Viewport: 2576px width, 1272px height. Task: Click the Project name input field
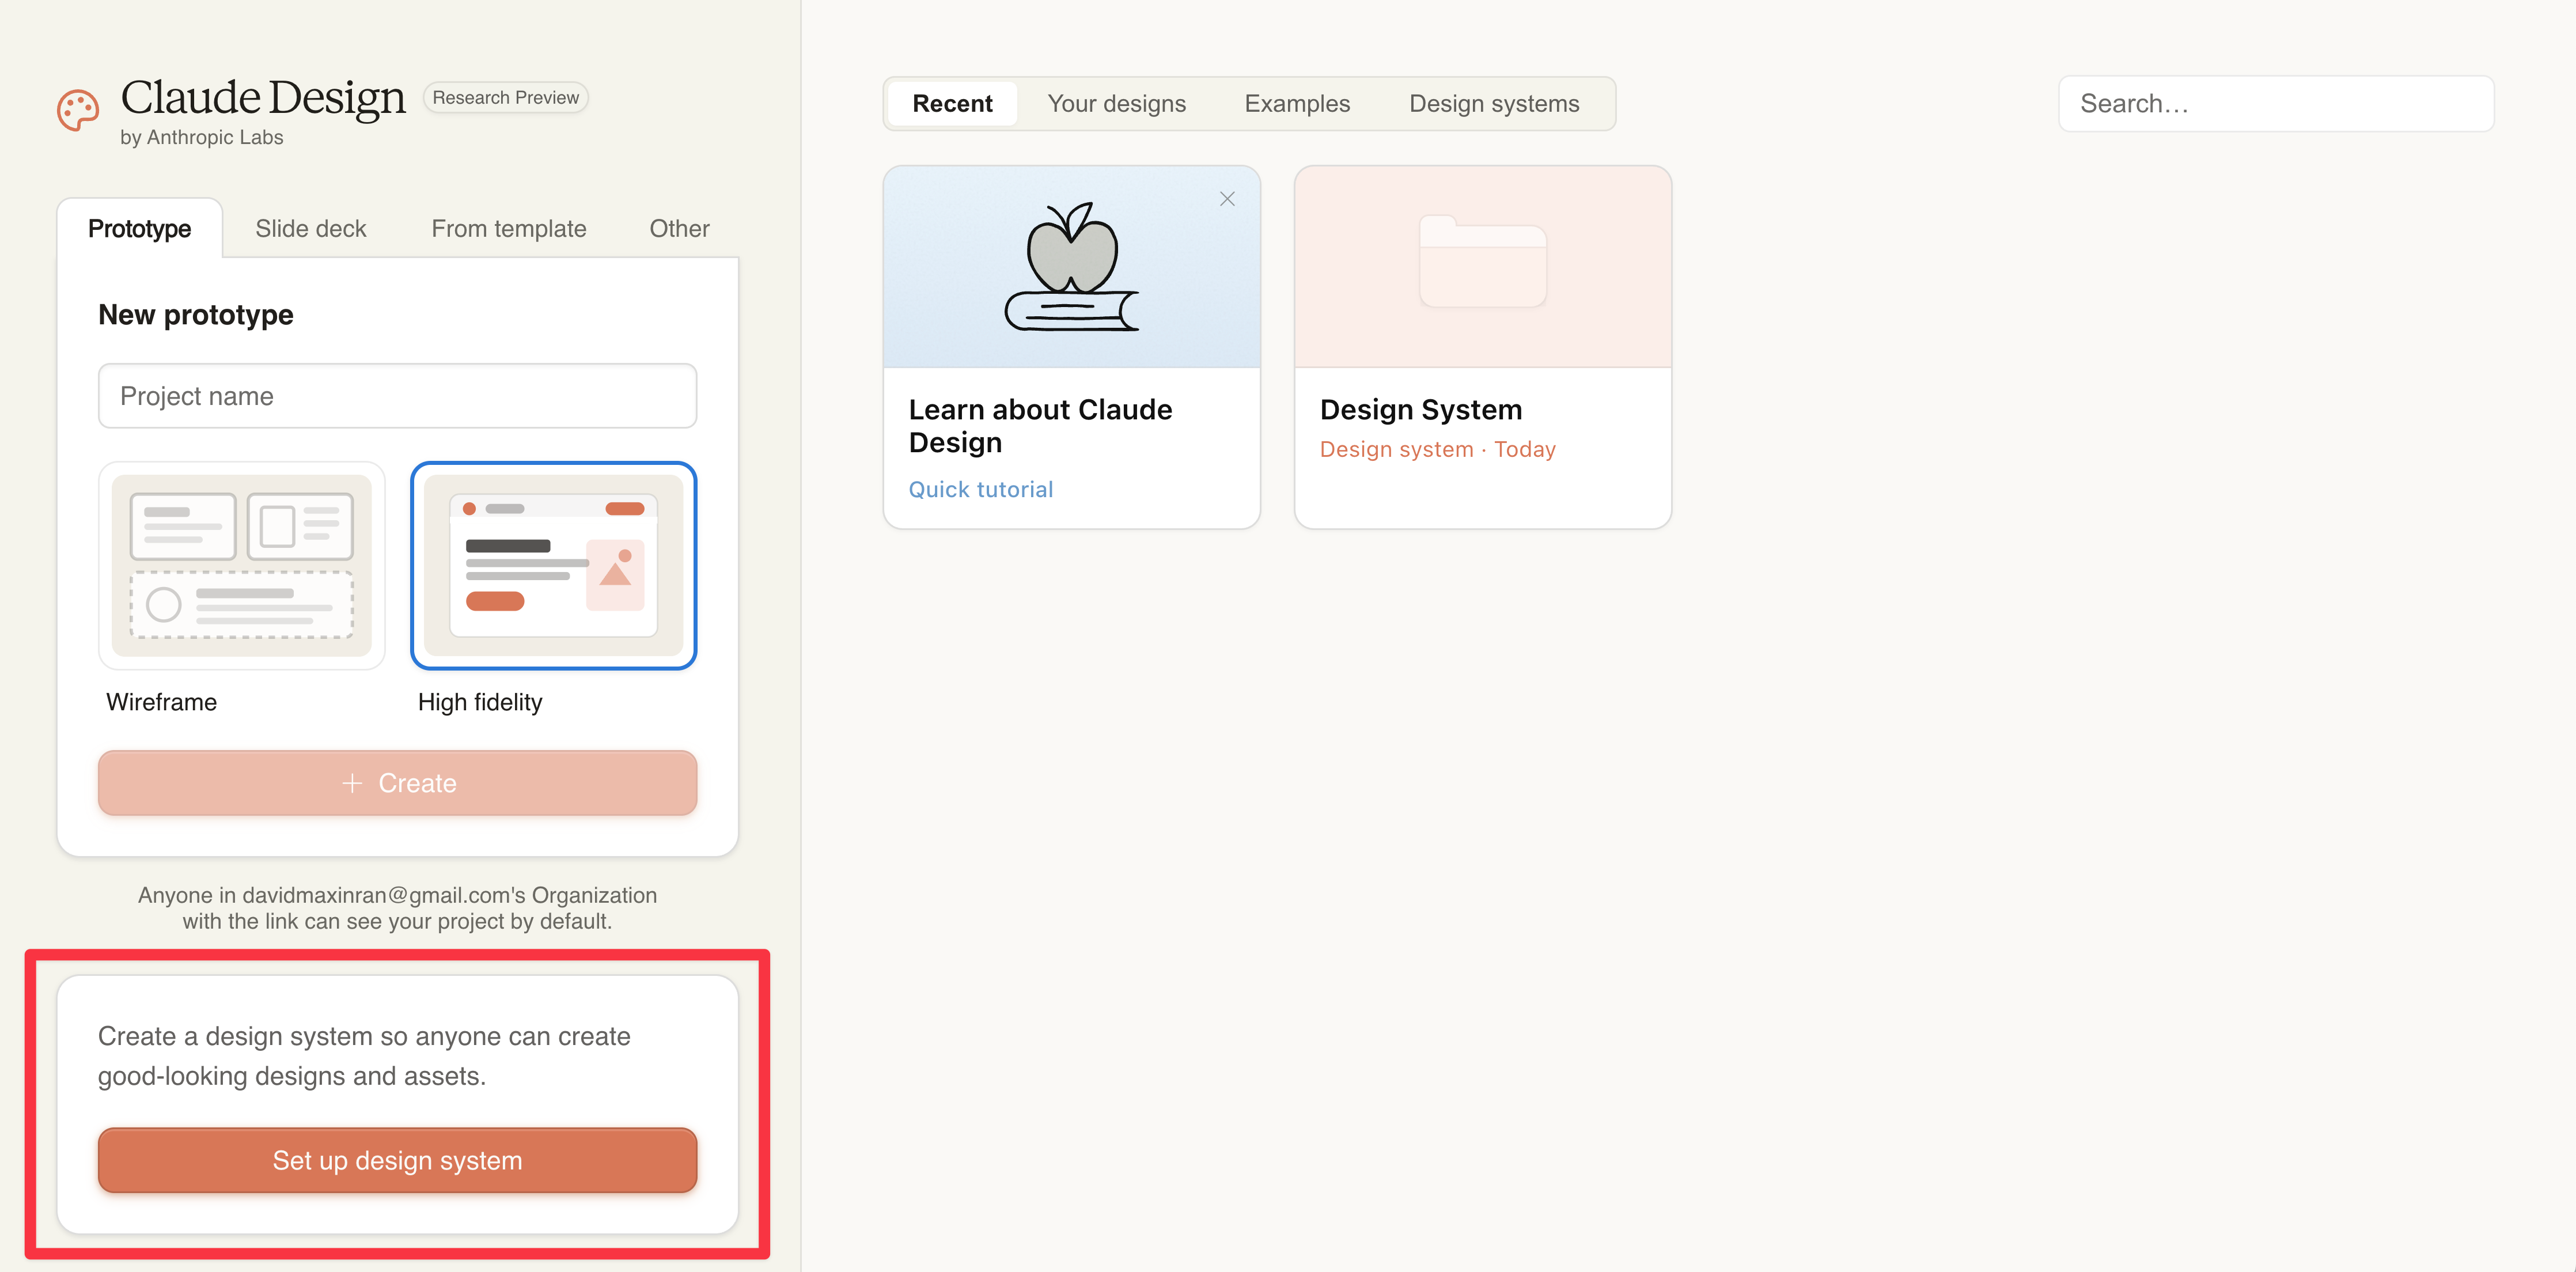[397, 396]
